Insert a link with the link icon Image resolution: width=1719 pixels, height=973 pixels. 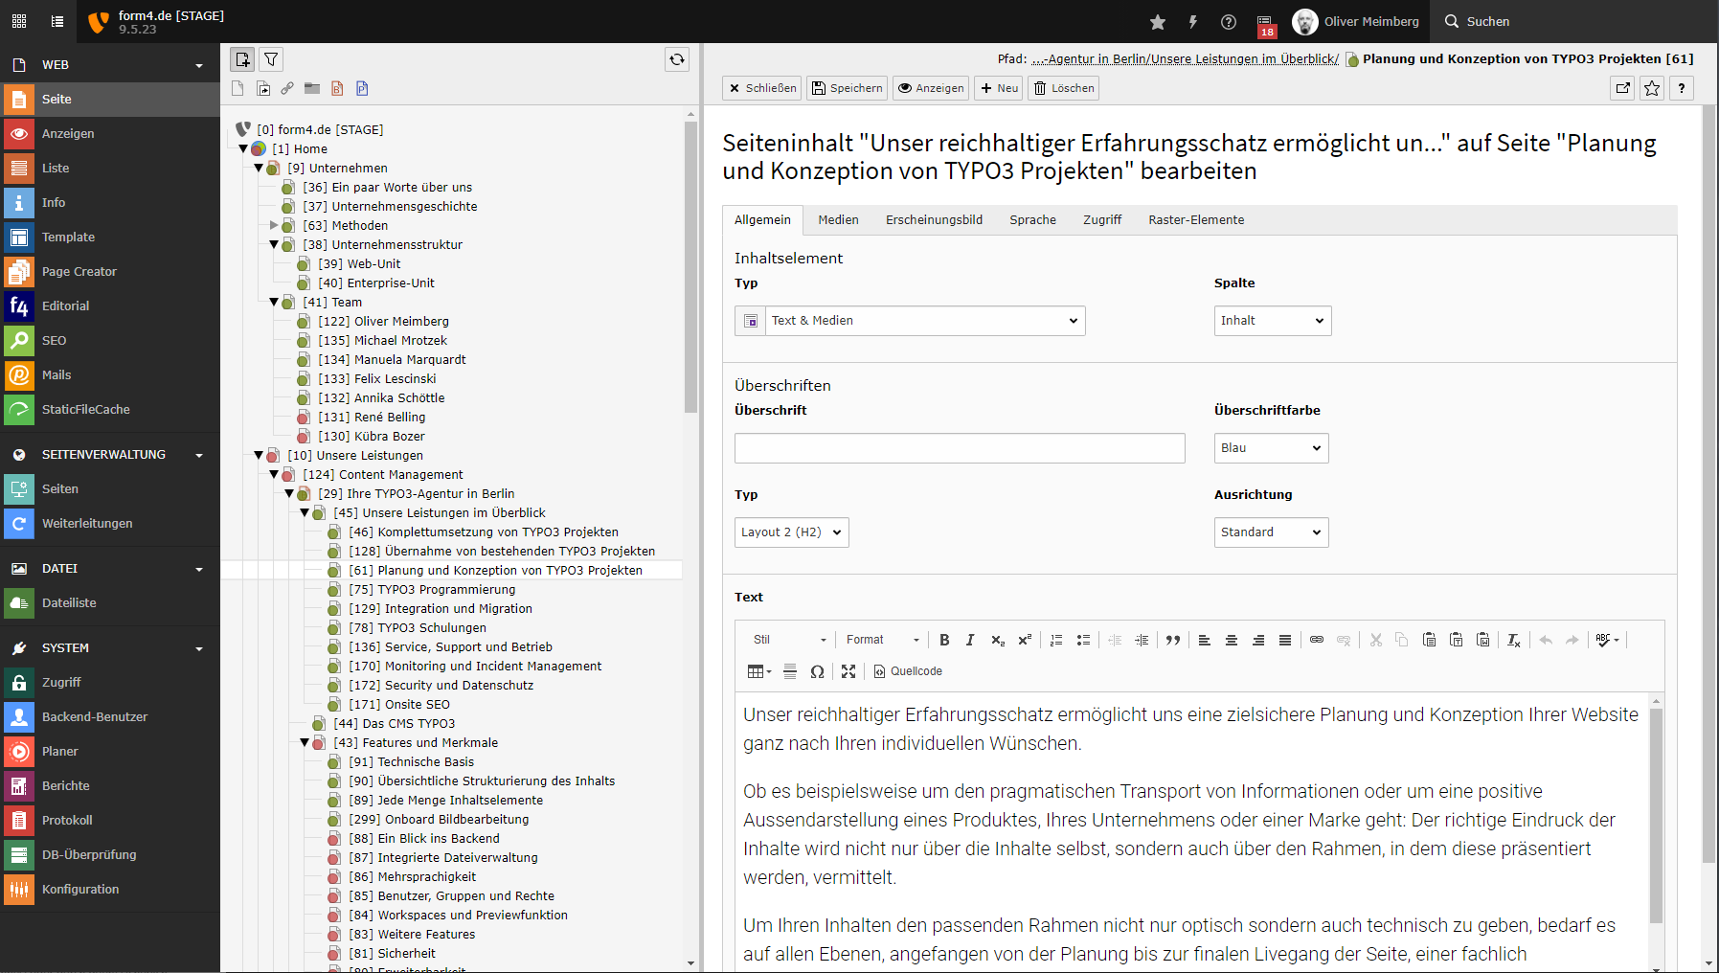click(1317, 640)
